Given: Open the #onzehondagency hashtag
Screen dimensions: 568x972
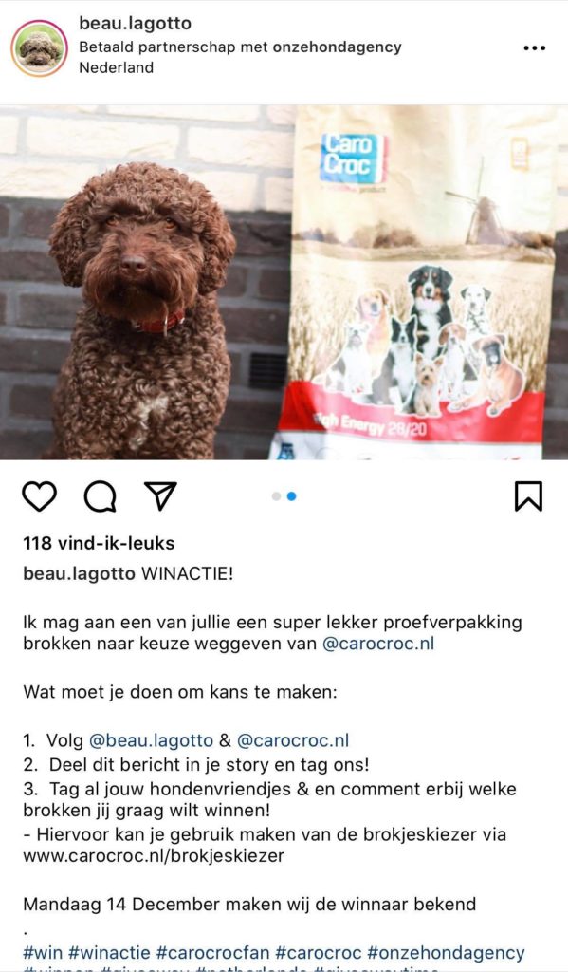Looking at the screenshot, I should 446,952.
